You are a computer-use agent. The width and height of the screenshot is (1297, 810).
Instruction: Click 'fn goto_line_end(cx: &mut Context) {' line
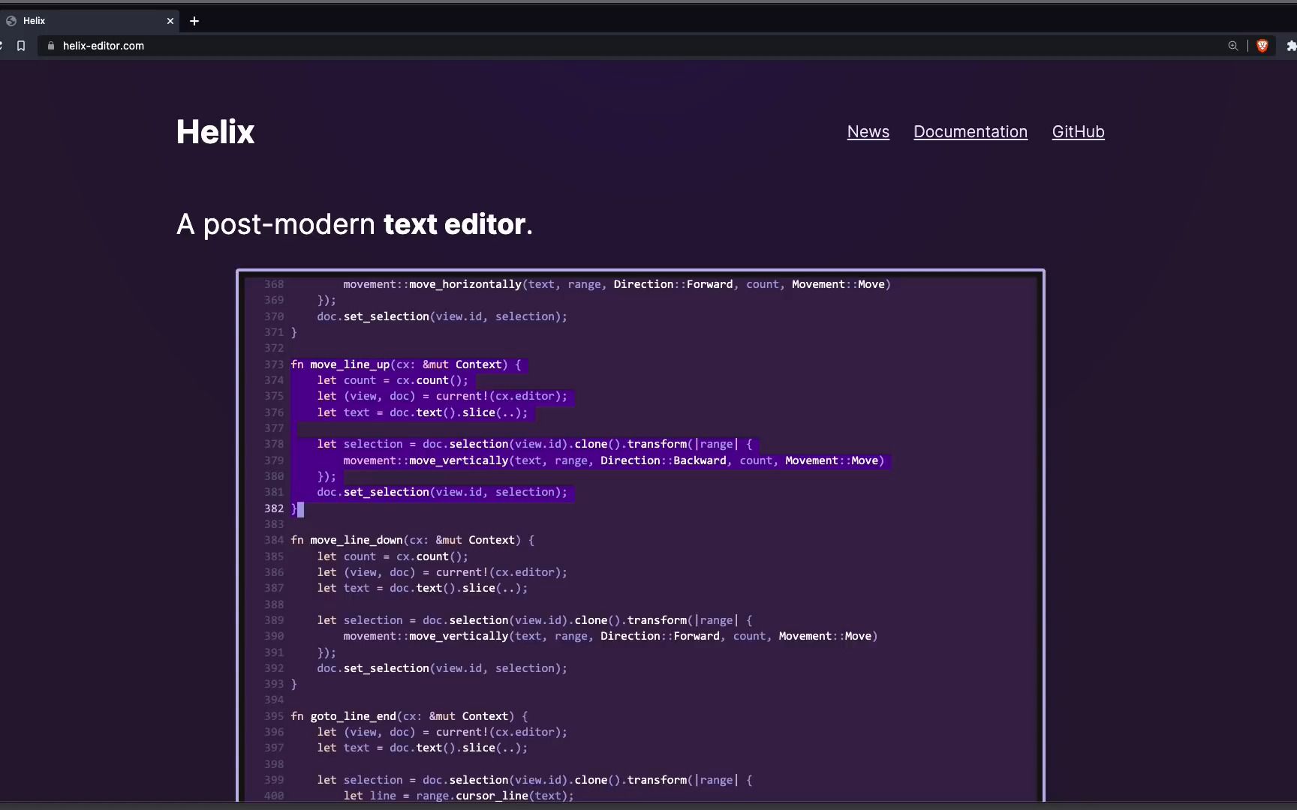409,716
